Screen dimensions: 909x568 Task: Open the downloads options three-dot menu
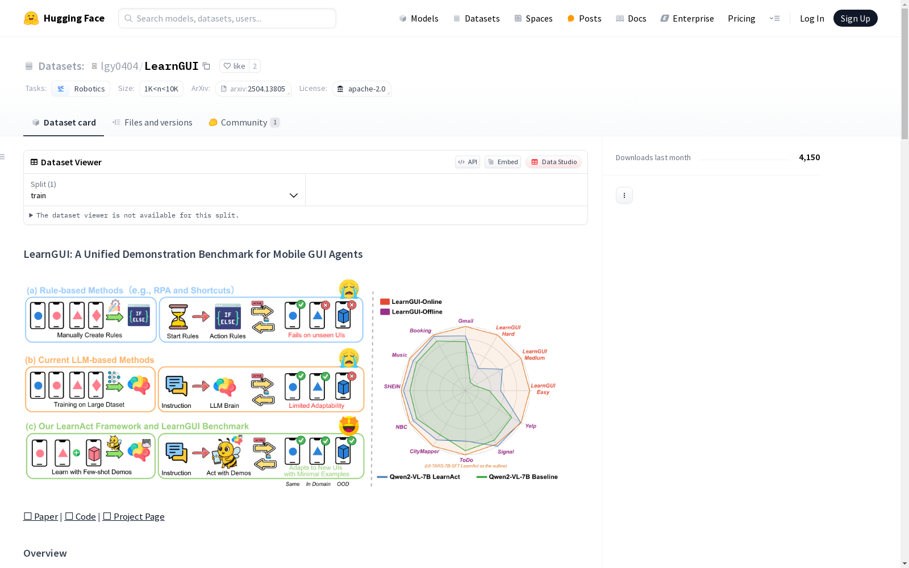(624, 195)
